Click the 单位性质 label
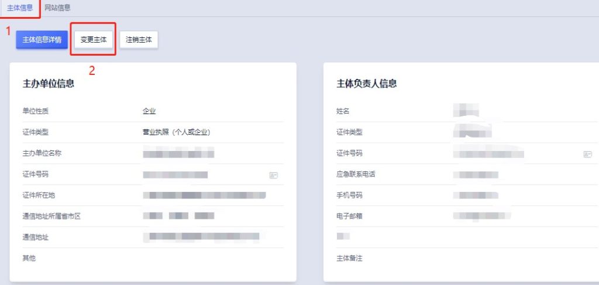The height and width of the screenshot is (285, 599). [36, 112]
